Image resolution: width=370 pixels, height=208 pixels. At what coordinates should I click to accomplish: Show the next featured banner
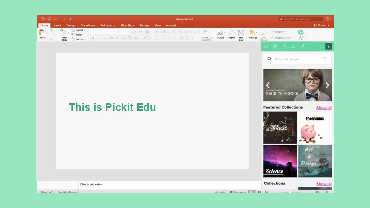pos(327,85)
